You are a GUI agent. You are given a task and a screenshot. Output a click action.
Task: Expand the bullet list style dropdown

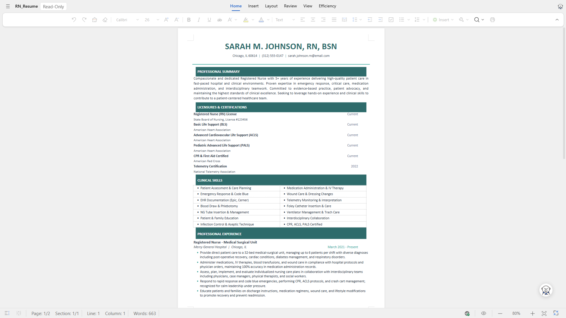[408, 20]
